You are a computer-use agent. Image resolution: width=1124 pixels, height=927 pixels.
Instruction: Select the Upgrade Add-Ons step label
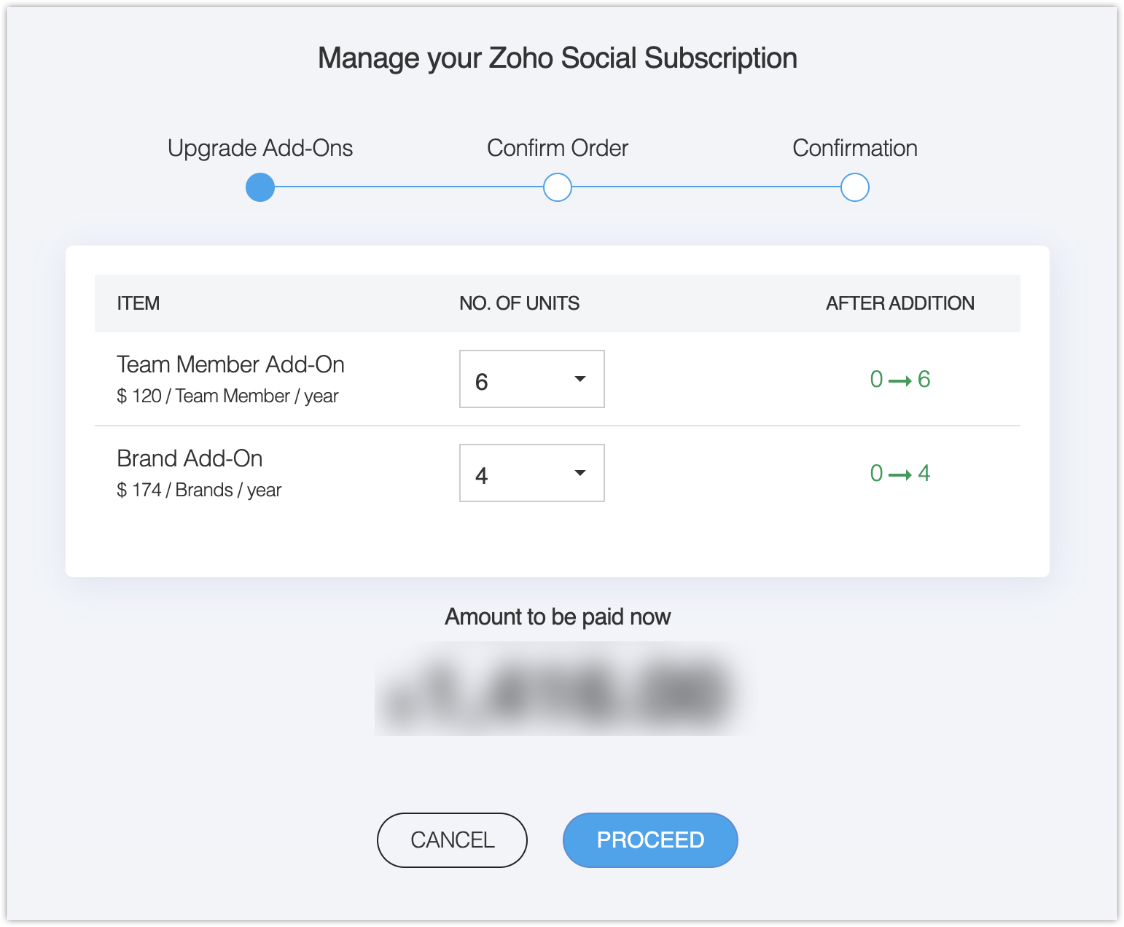pos(260,148)
